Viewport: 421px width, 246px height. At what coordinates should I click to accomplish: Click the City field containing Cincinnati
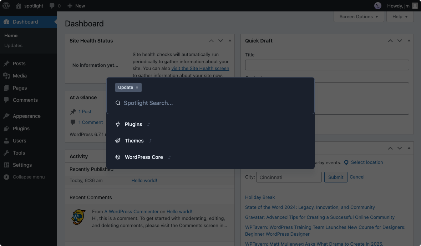point(289,177)
